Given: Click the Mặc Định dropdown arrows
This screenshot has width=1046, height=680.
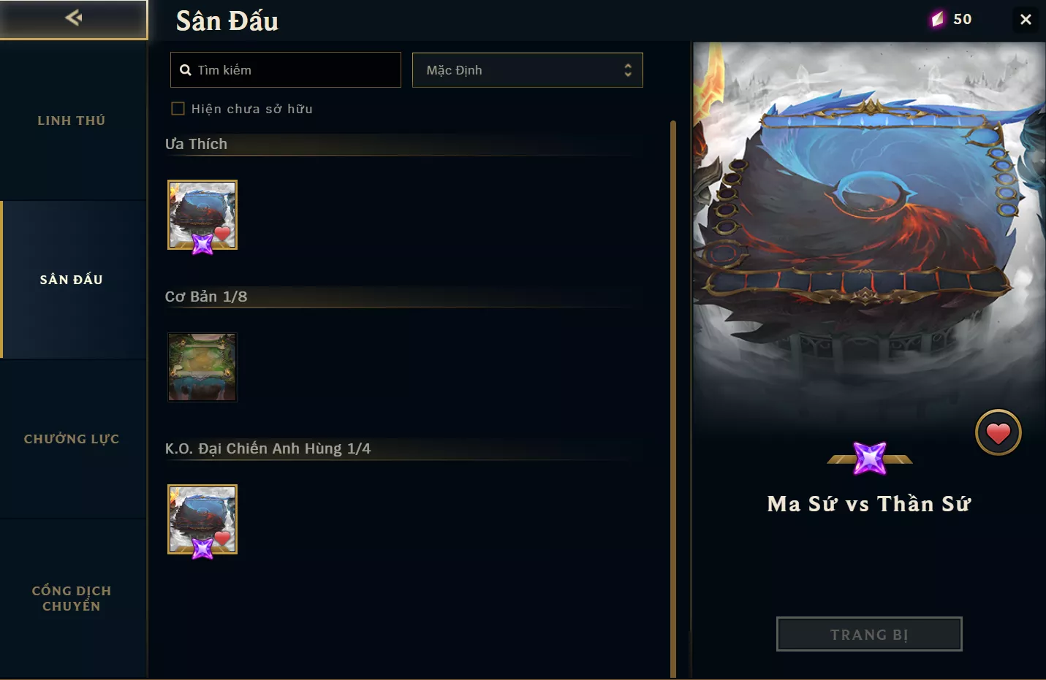Looking at the screenshot, I should click(x=627, y=70).
